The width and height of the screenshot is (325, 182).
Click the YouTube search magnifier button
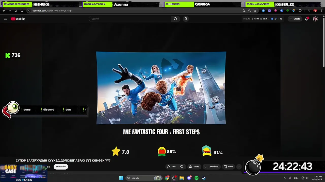[x=175, y=19]
